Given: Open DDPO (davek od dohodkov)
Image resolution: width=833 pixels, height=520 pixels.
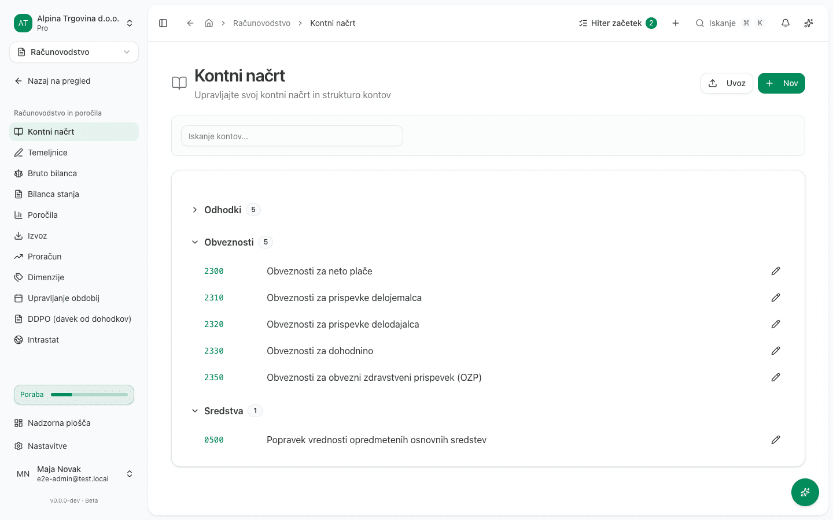Looking at the screenshot, I should [x=74, y=319].
